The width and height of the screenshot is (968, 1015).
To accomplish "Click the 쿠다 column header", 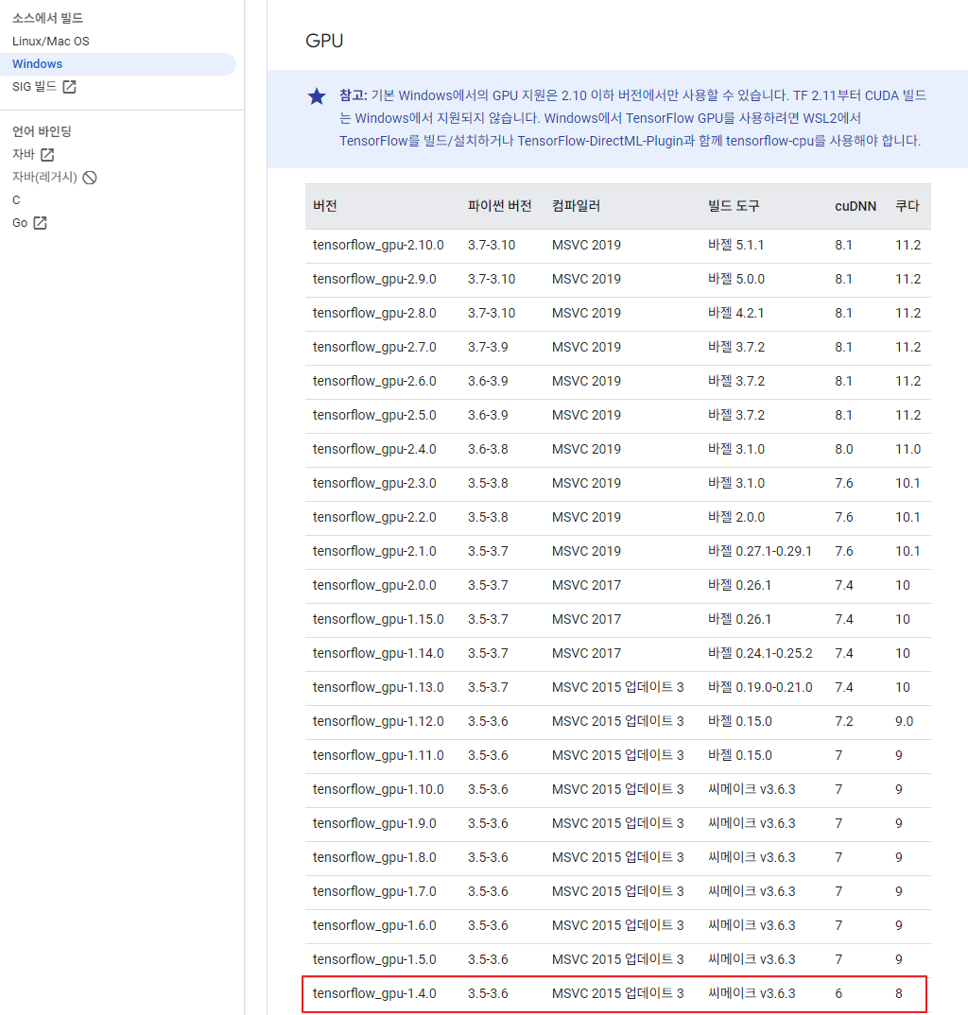I will (x=907, y=206).
